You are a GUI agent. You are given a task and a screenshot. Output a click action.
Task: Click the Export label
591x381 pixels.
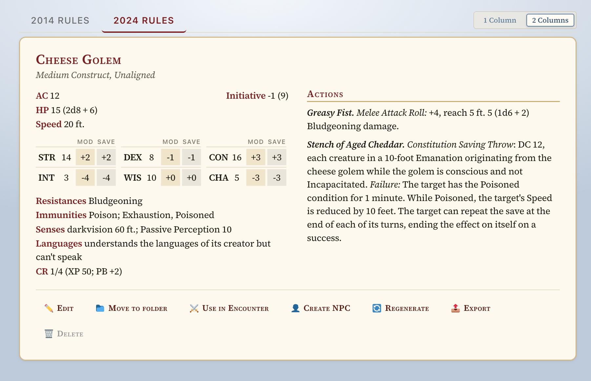click(x=477, y=308)
